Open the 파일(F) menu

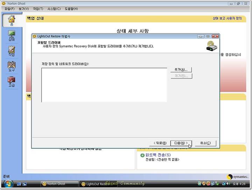[9, 9]
